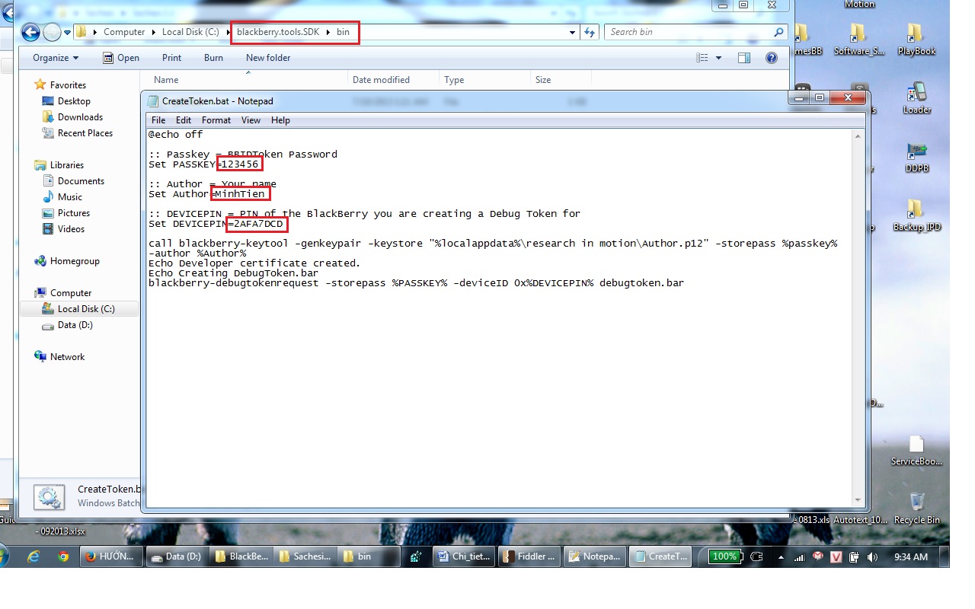Open the Videos library
Viewport: 975px width, 609px height.
pos(71,229)
